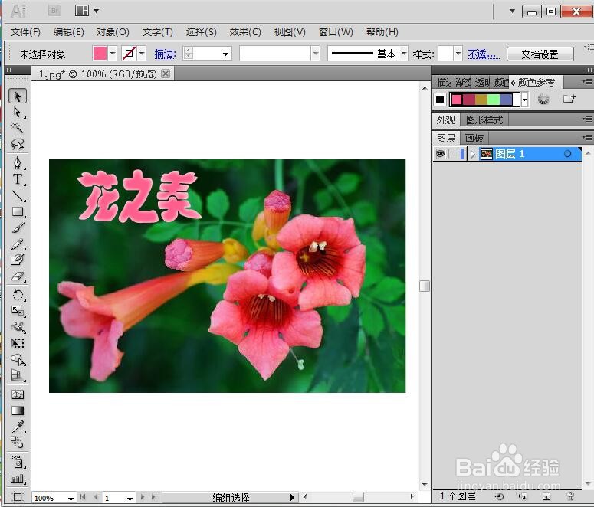Image resolution: width=594 pixels, height=507 pixels.
Task: Select the Line Segment tool
Action: pyautogui.click(x=18, y=195)
